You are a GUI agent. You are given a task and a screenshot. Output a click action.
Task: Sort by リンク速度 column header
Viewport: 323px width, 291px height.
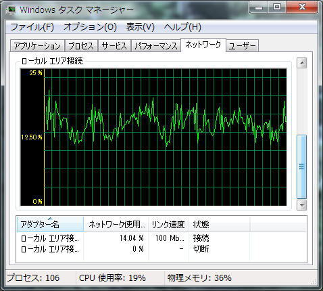pos(168,224)
